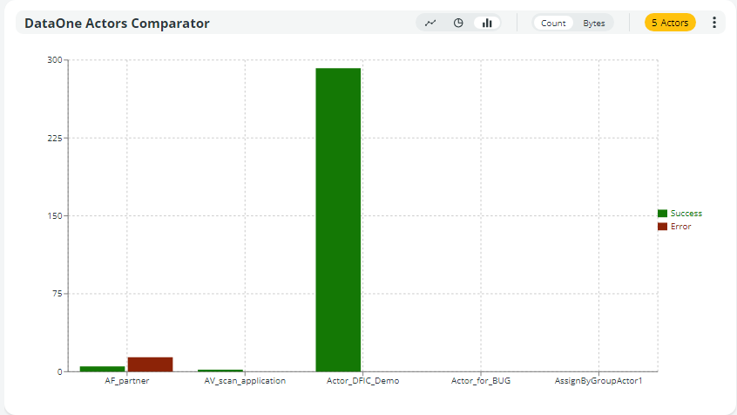737x415 pixels.
Task: Switch to the line chart view
Action: (430, 23)
